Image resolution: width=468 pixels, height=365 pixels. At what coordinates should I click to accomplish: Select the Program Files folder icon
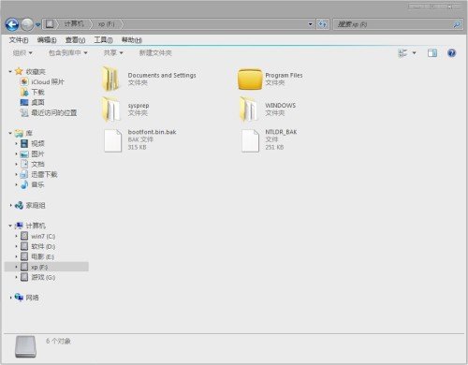tap(250, 80)
